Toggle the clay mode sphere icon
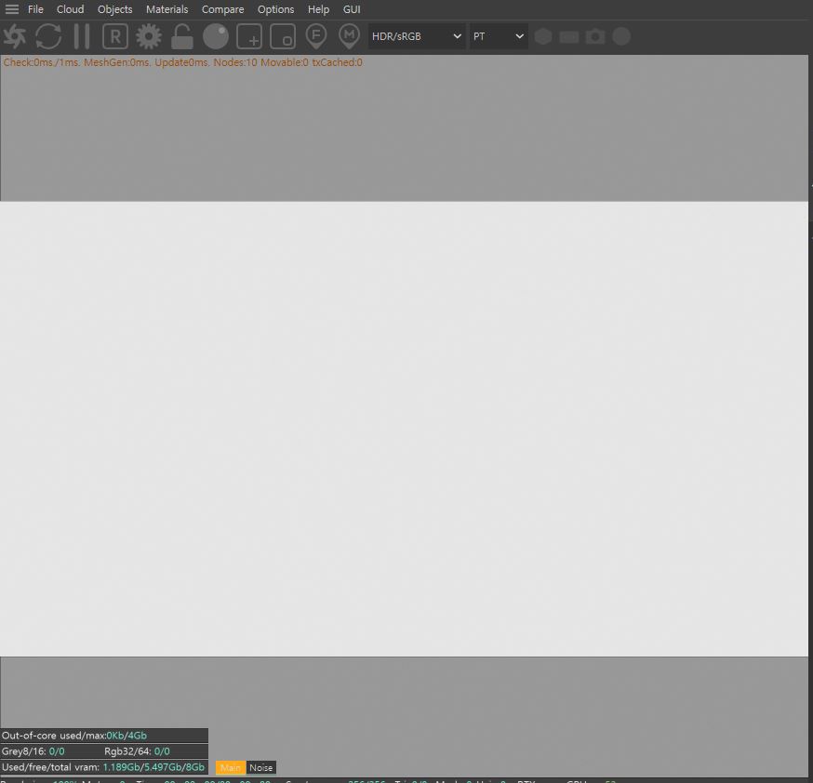Viewport: 813px width, 783px height. (x=216, y=36)
